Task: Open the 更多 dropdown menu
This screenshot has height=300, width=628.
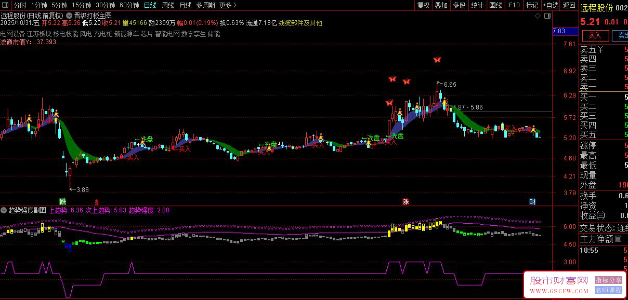Action: coord(225,5)
